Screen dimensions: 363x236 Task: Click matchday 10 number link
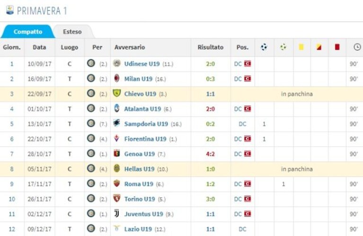pyautogui.click(x=12, y=199)
